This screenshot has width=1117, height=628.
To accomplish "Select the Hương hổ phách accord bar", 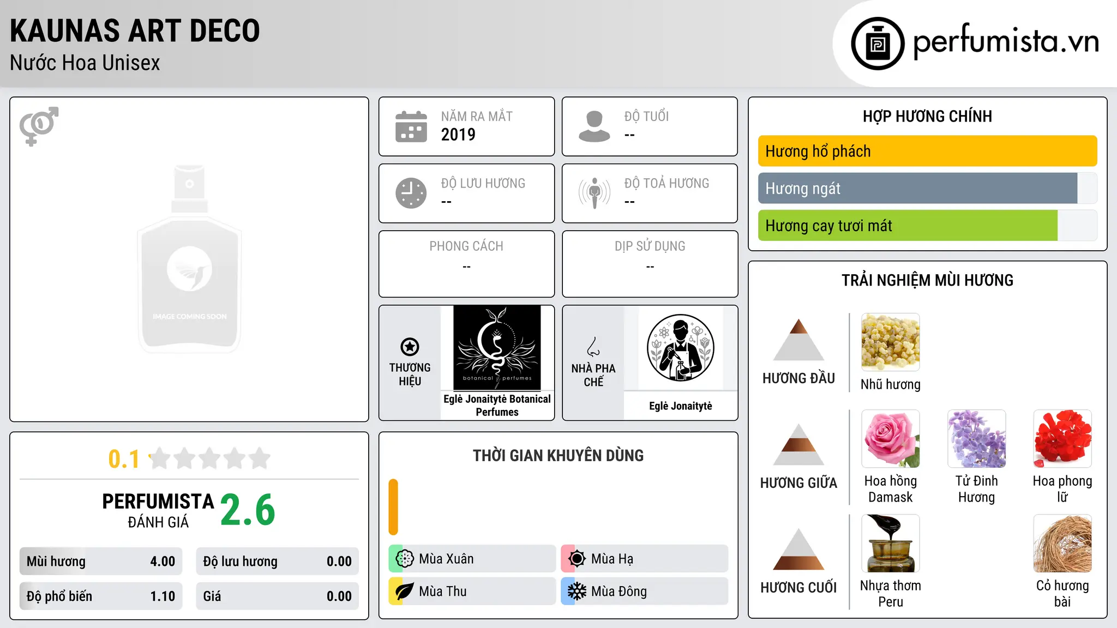I will click(928, 151).
